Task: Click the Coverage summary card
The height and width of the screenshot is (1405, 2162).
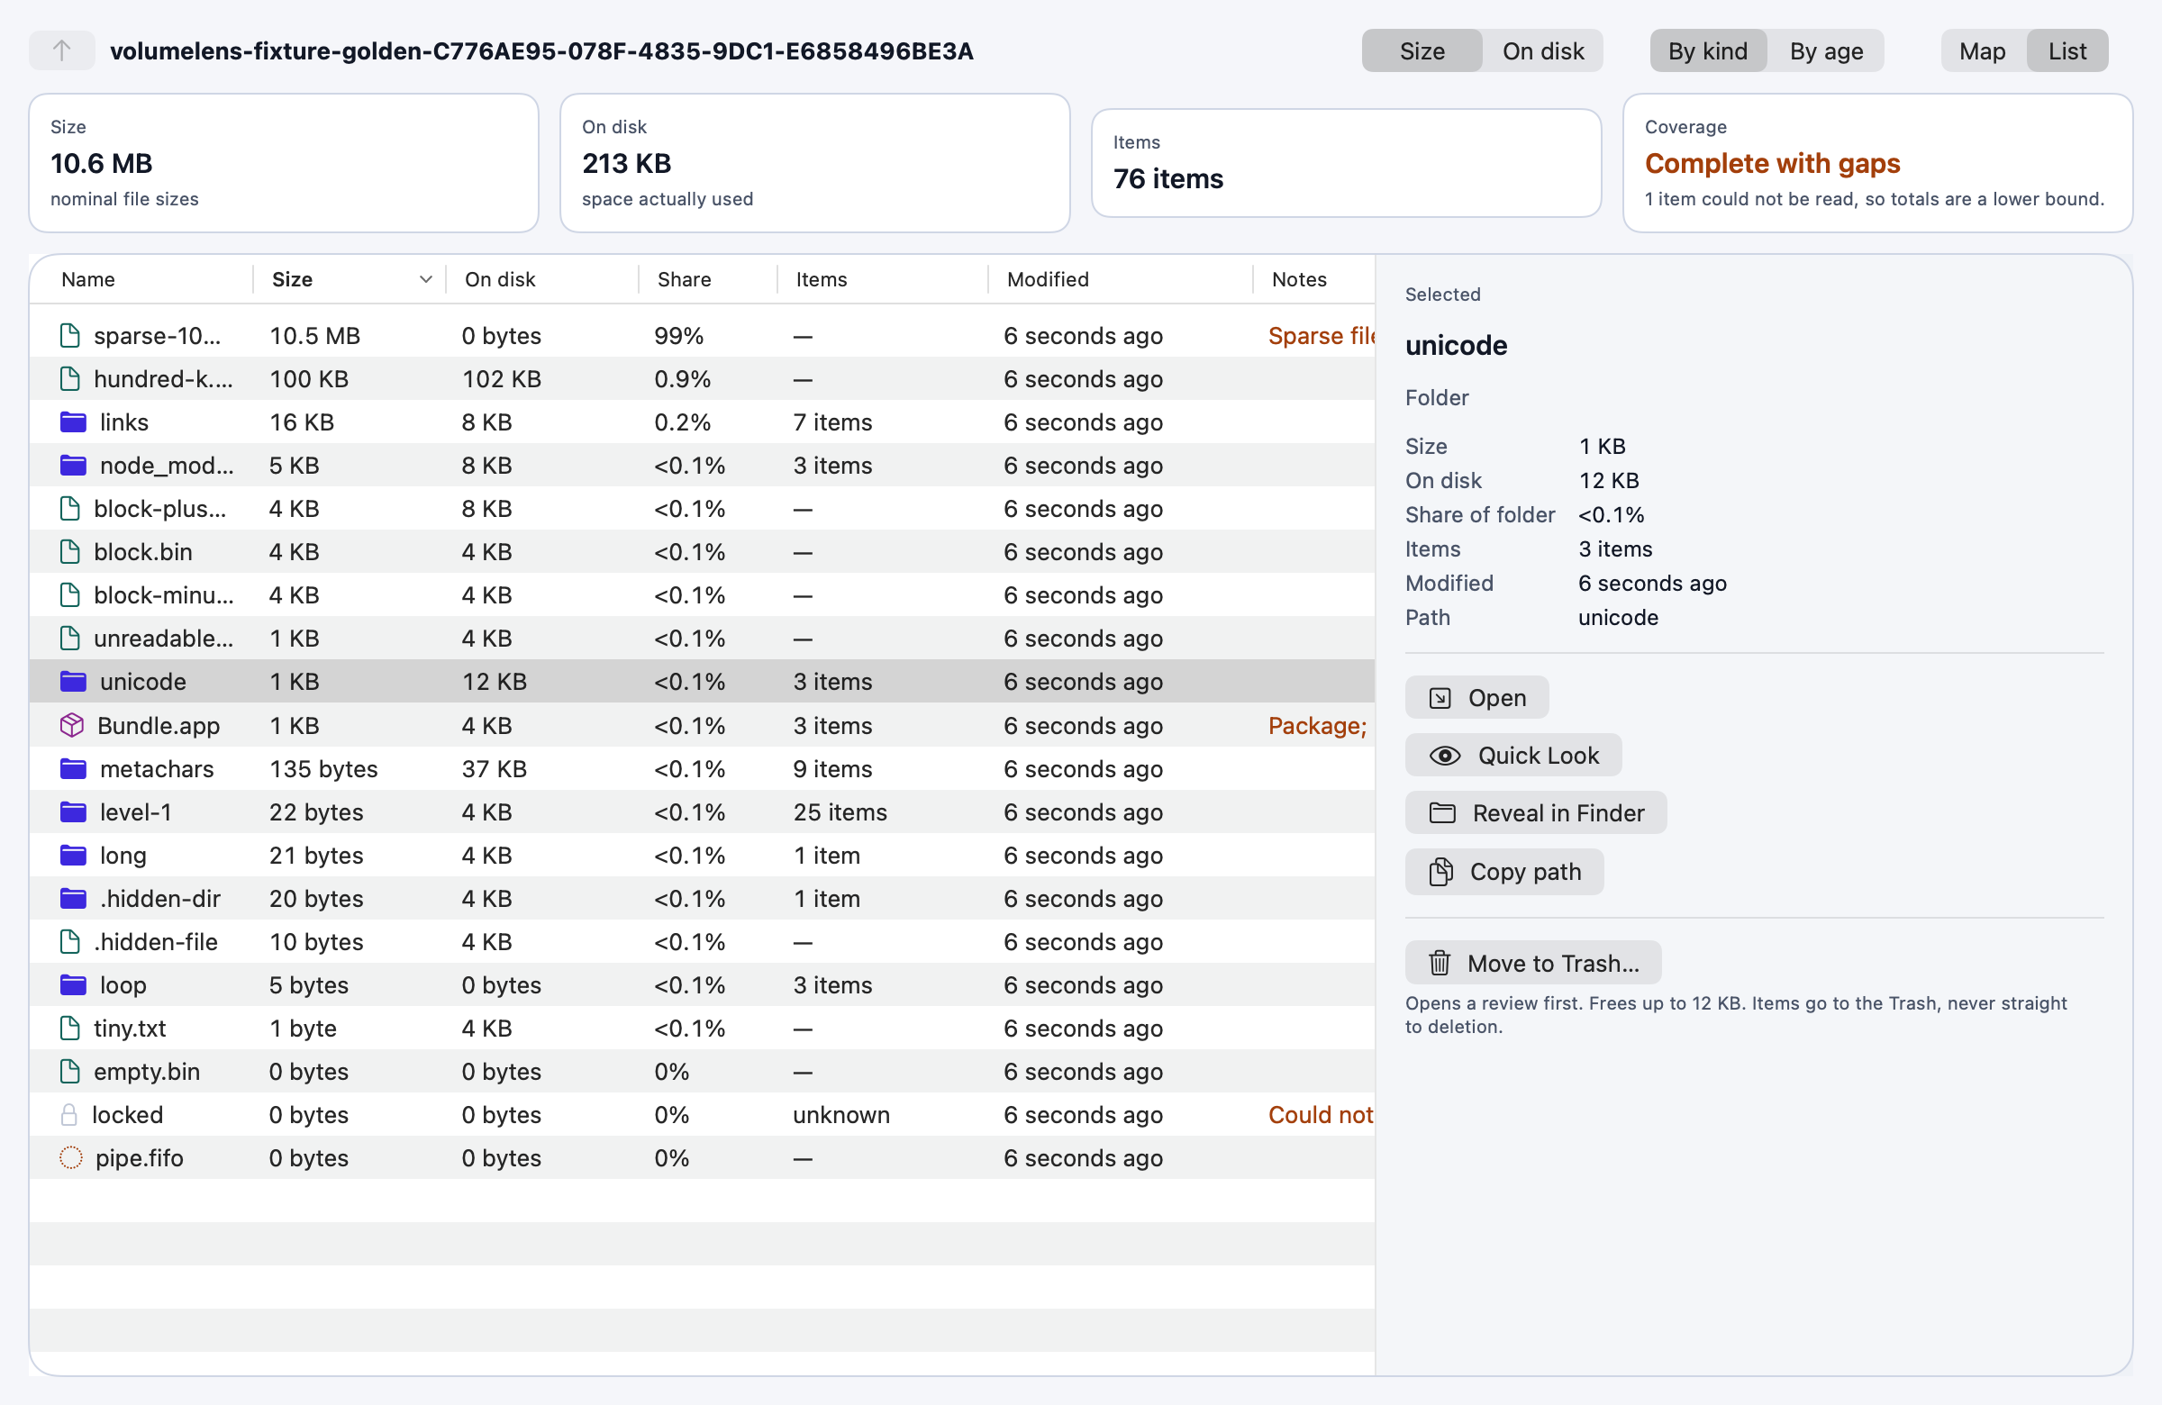Action: tap(1877, 164)
